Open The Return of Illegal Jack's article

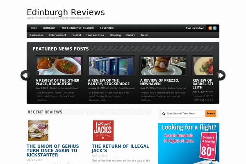tap(120, 148)
